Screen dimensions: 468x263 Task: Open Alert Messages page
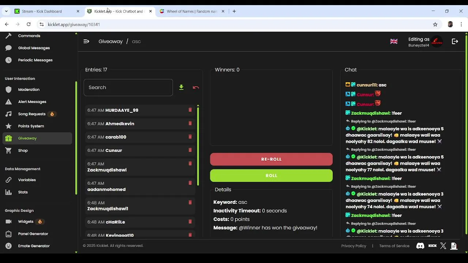(x=32, y=102)
